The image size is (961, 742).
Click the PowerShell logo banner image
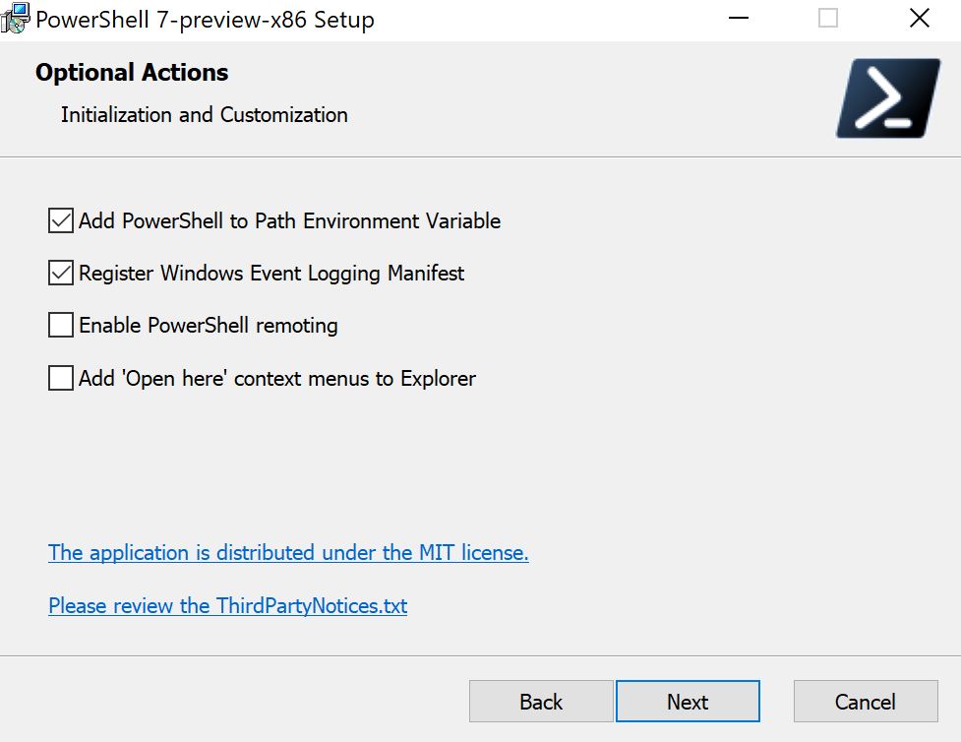click(888, 98)
